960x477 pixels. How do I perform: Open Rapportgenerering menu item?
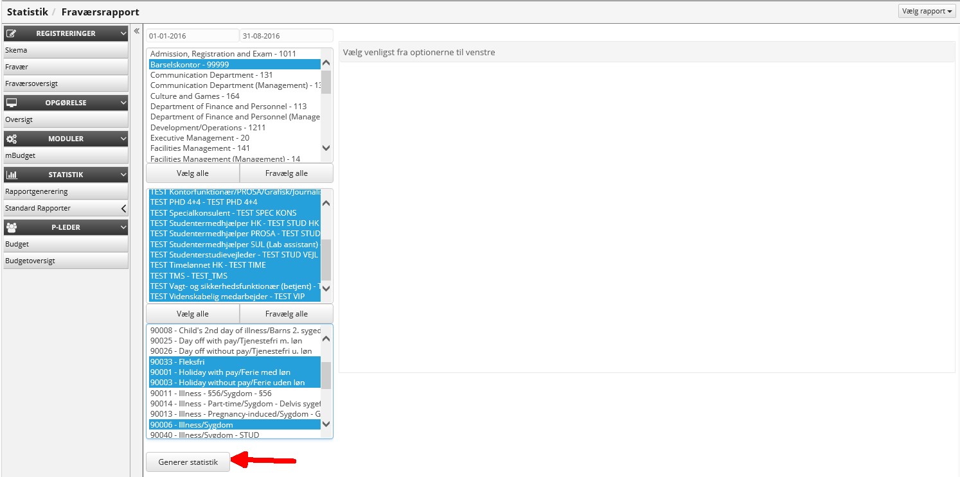point(36,191)
